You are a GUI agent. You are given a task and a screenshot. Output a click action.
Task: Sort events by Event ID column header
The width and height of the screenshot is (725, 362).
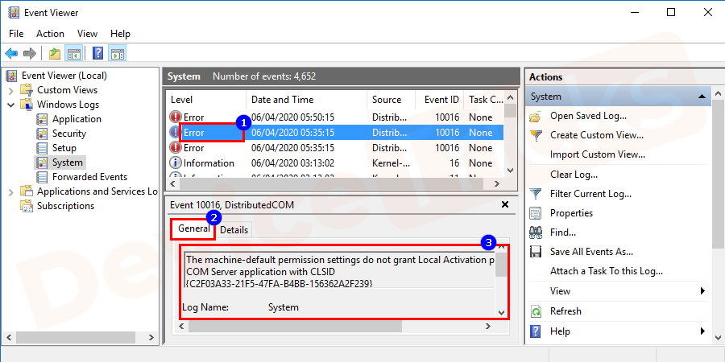click(439, 100)
